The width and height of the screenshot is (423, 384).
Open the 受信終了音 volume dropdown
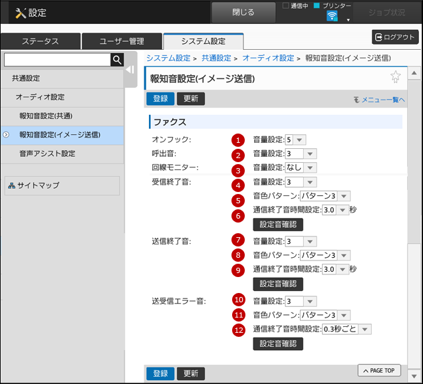click(301, 182)
